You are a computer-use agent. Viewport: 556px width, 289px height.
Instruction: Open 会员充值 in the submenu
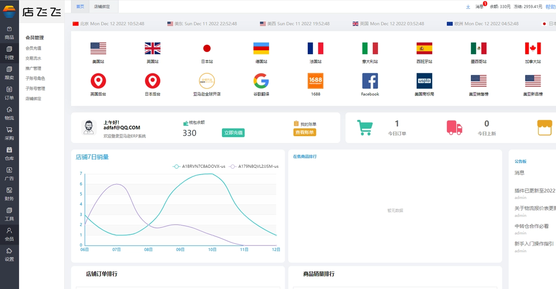pyautogui.click(x=33, y=48)
